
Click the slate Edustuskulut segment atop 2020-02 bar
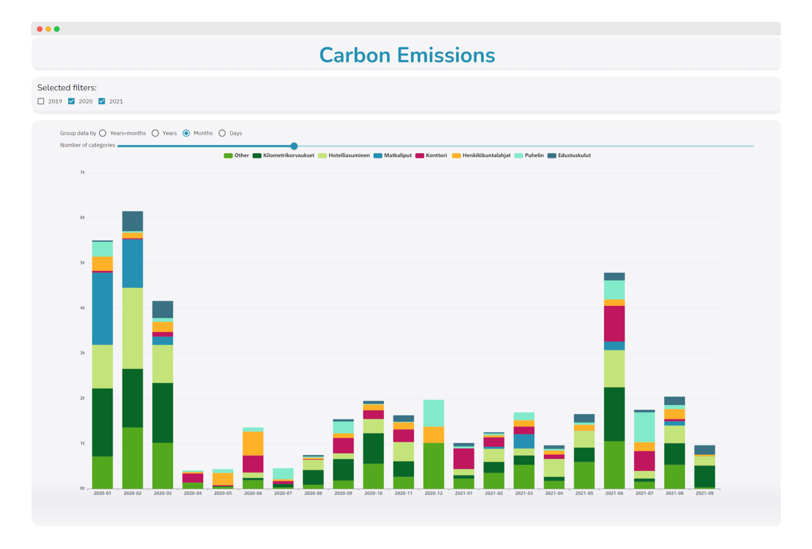pos(132,221)
